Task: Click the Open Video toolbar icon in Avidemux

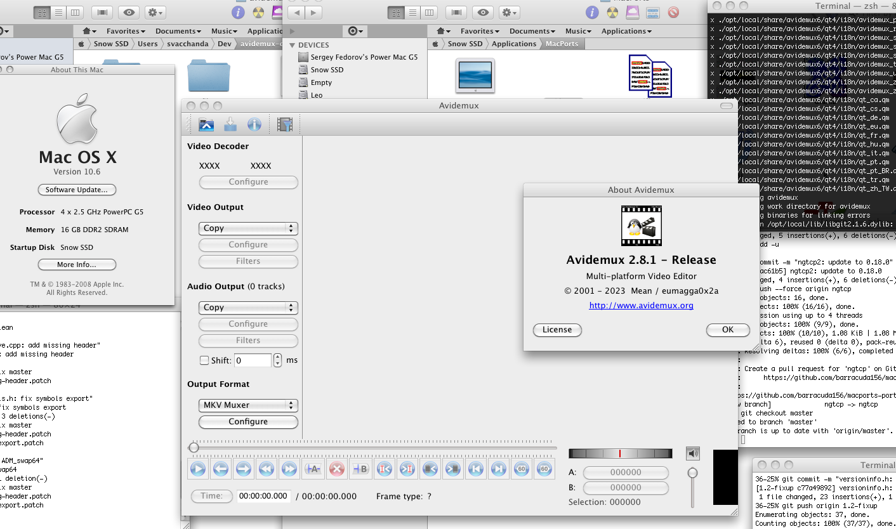Action: pyautogui.click(x=206, y=124)
